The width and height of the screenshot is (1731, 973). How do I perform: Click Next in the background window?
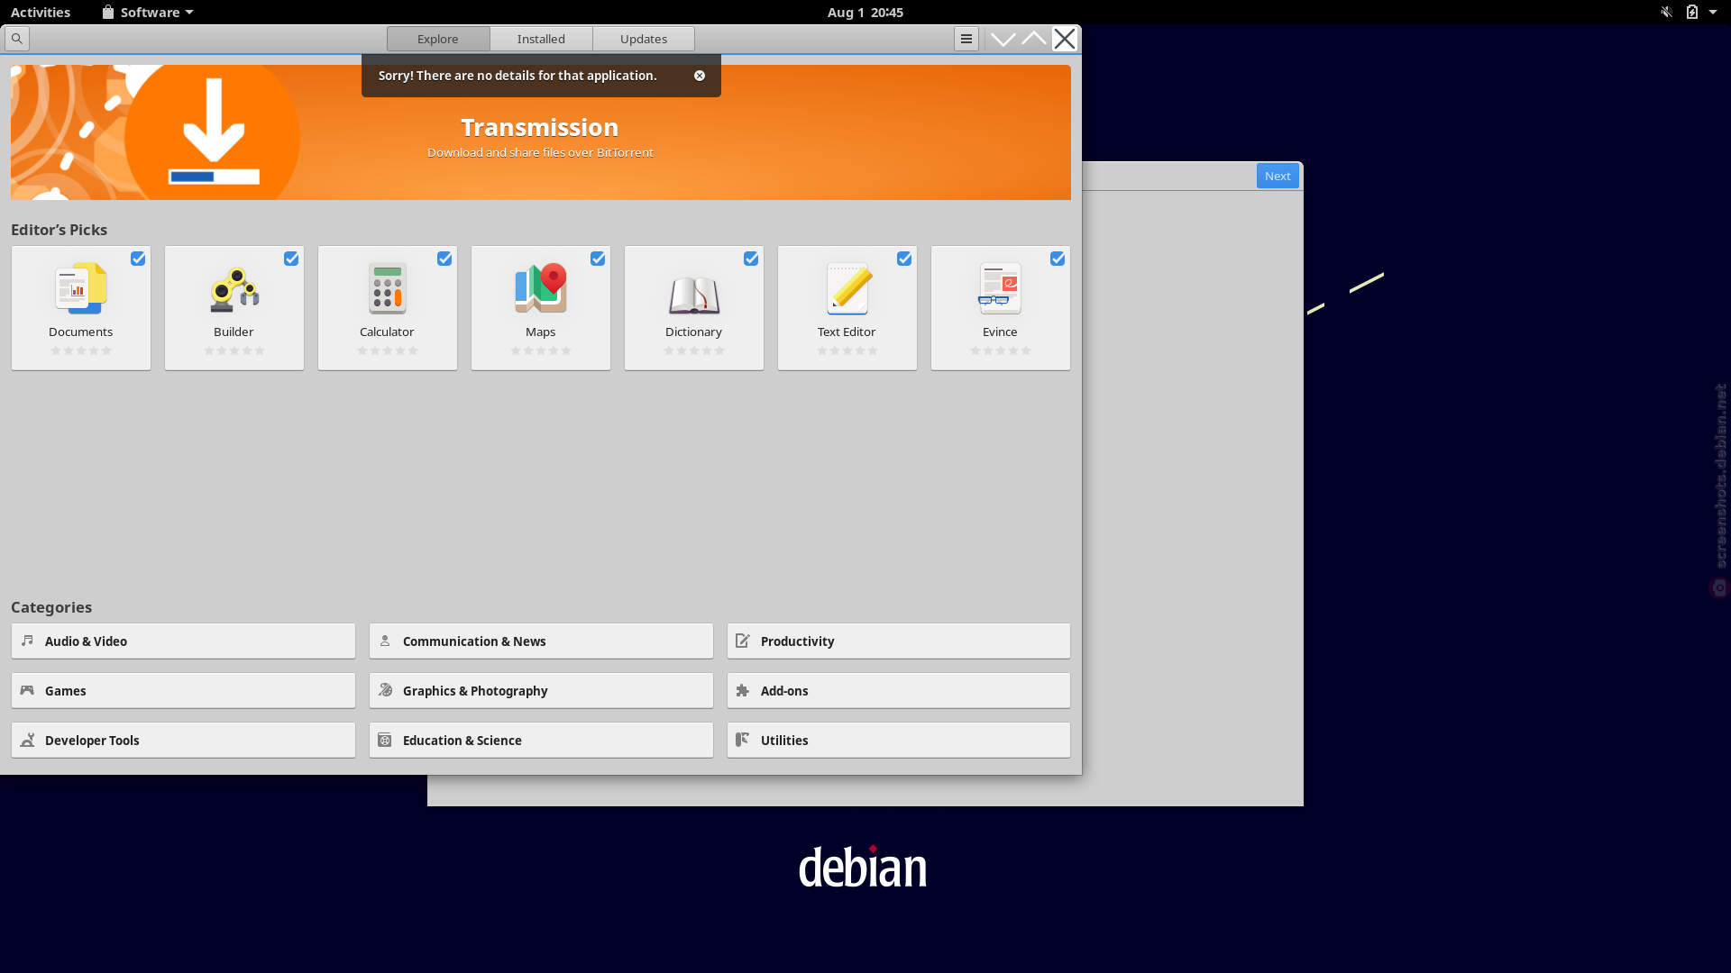[x=1278, y=176]
